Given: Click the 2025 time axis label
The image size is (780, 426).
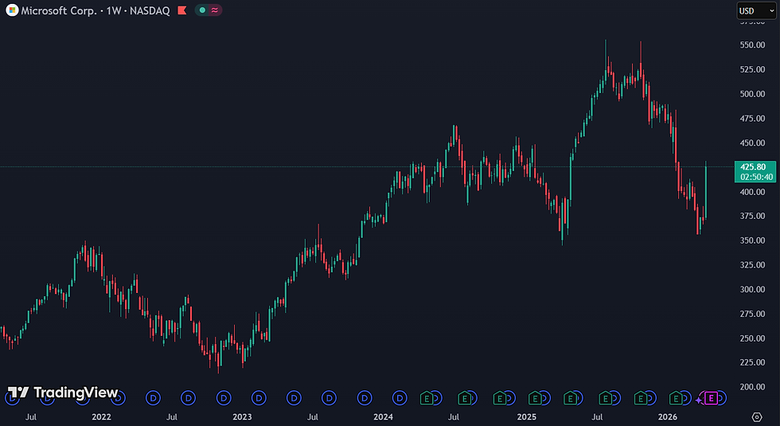Looking at the screenshot, I should [526, 417].
